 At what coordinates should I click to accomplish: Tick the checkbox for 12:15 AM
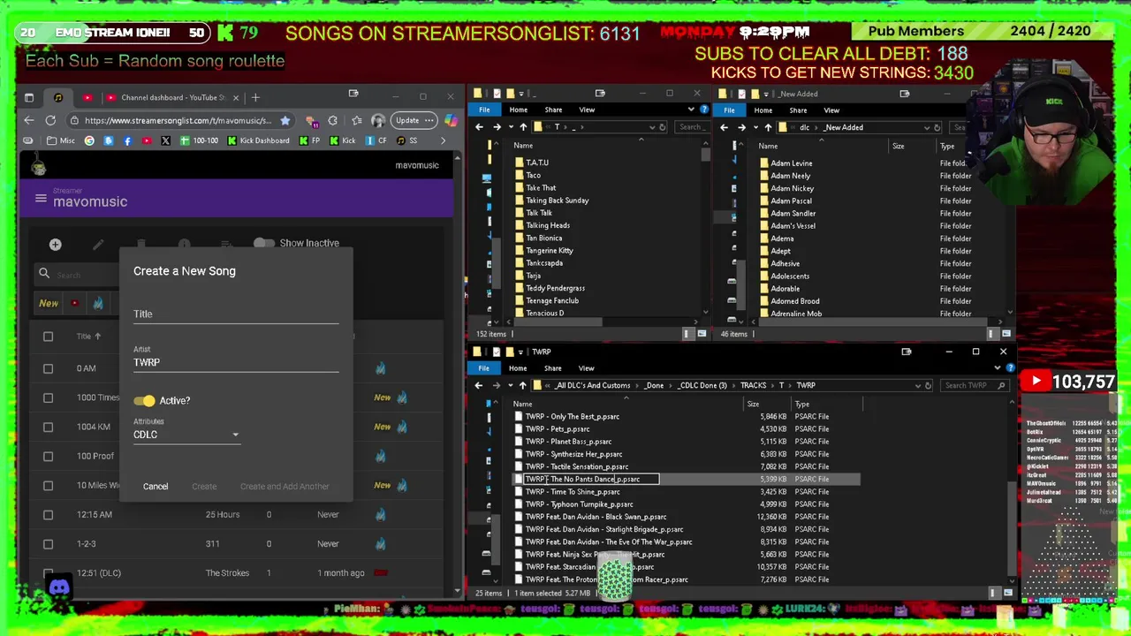48,514
